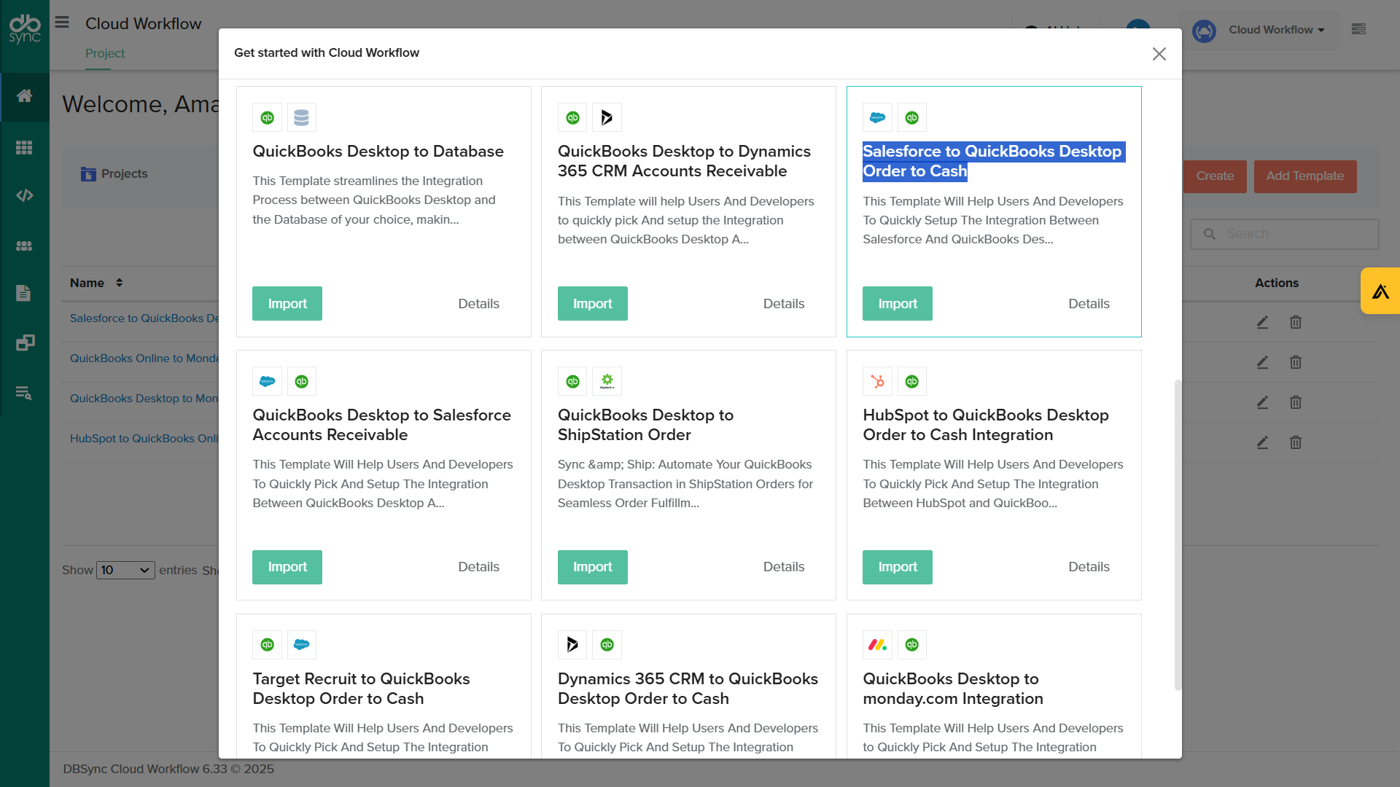Click trash icon for HubSpot project row

pyautogui.click(x=1295, y=442)
